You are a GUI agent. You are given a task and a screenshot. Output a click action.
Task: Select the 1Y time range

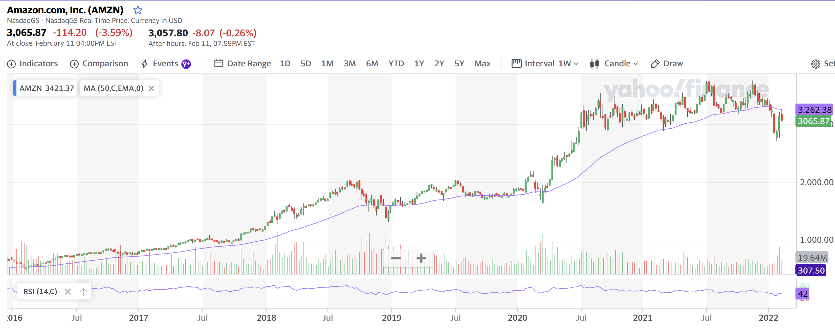419,63
